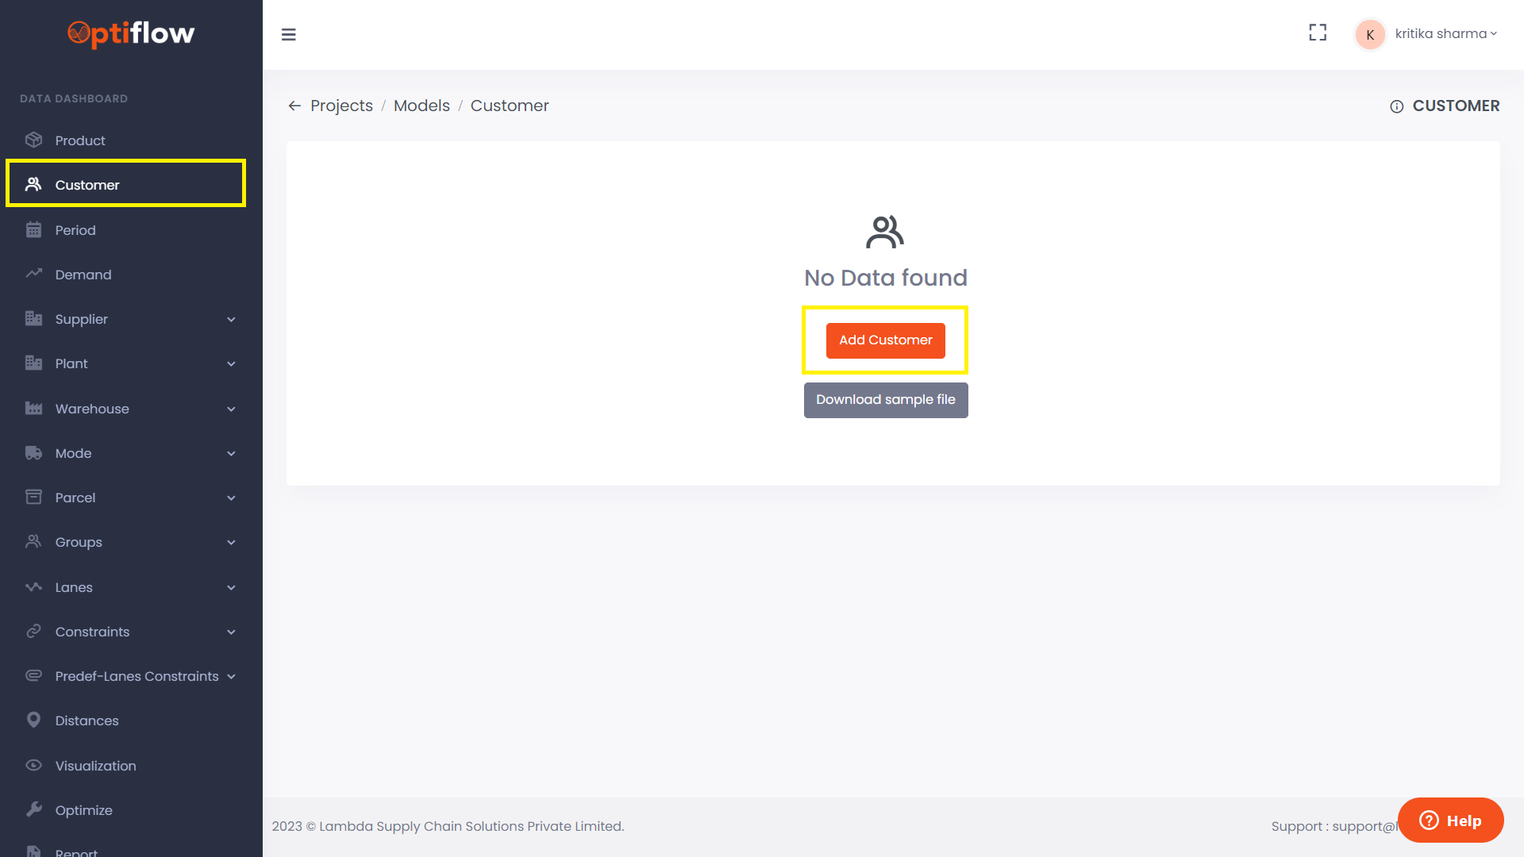
Task: Open Visualization via the eye icon
Action: [x=34, y=765]
